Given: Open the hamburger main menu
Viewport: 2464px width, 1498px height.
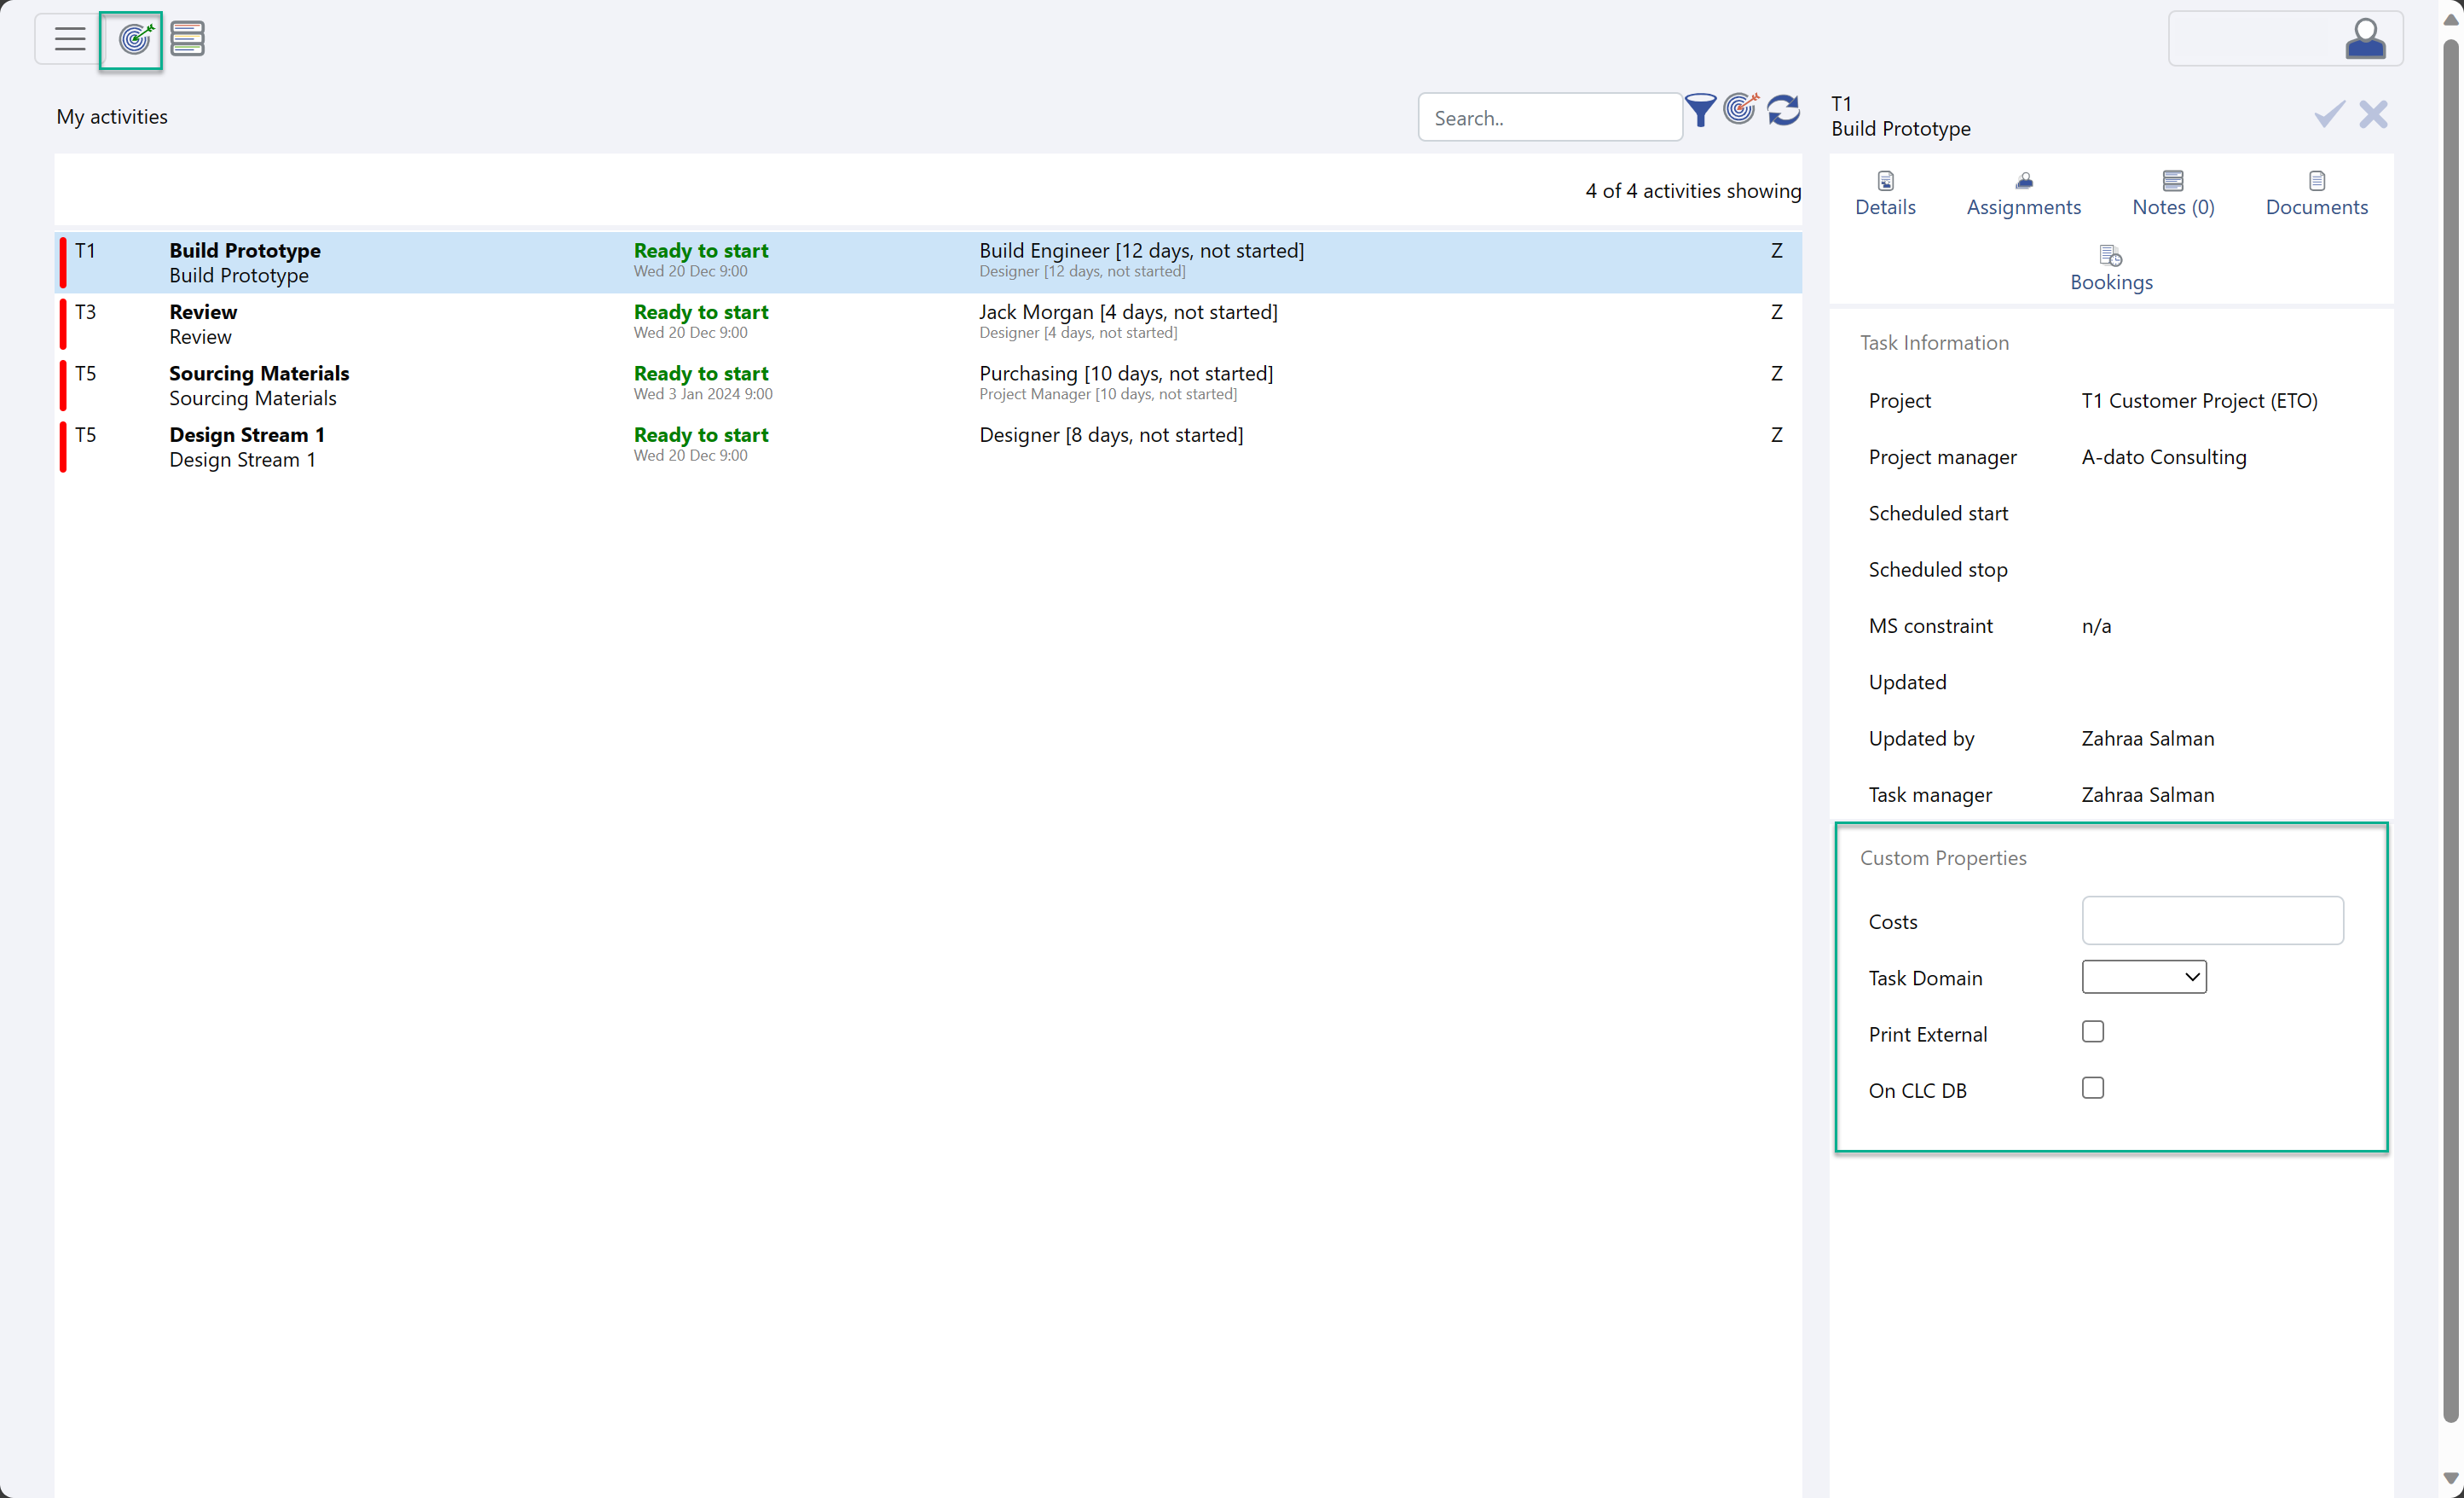Looking at the screenshot, I should coord(69,39).
